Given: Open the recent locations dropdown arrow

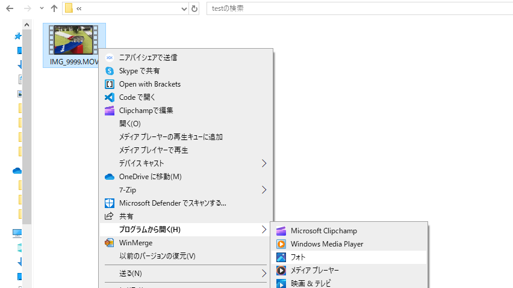Looking at the screenshot, I should [42, 8].
